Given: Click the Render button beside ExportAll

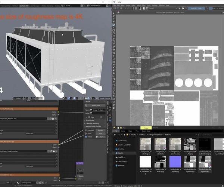Looking at the screenshot, I should [100, 131].
